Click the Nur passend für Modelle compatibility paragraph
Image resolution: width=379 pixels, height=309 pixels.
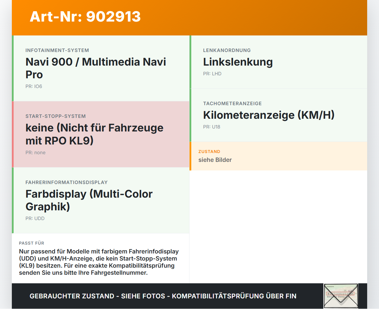click(x=99, y=262)
